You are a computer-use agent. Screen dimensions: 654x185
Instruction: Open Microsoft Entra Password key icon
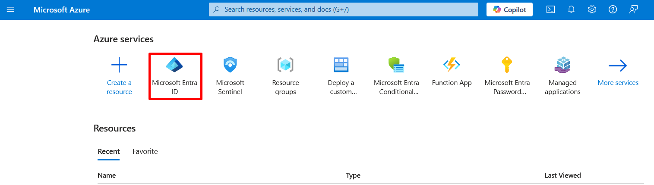point(507,65)
